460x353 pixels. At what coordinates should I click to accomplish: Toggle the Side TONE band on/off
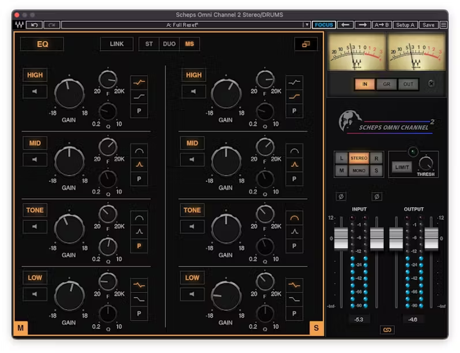point(192,210)
